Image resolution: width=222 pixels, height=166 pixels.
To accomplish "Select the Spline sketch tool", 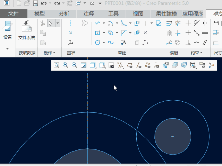I will (x=111, y=43).
